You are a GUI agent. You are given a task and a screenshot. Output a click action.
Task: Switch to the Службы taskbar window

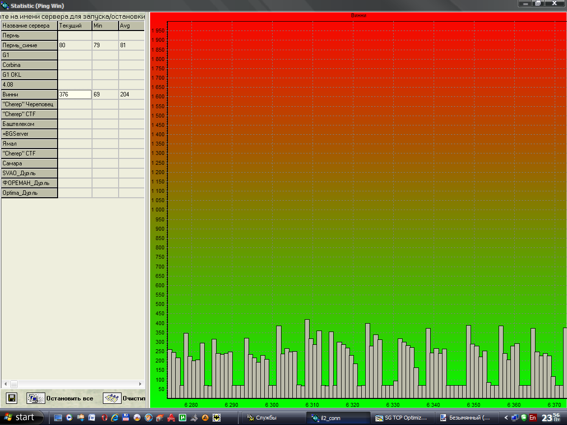tap(274, 418)
